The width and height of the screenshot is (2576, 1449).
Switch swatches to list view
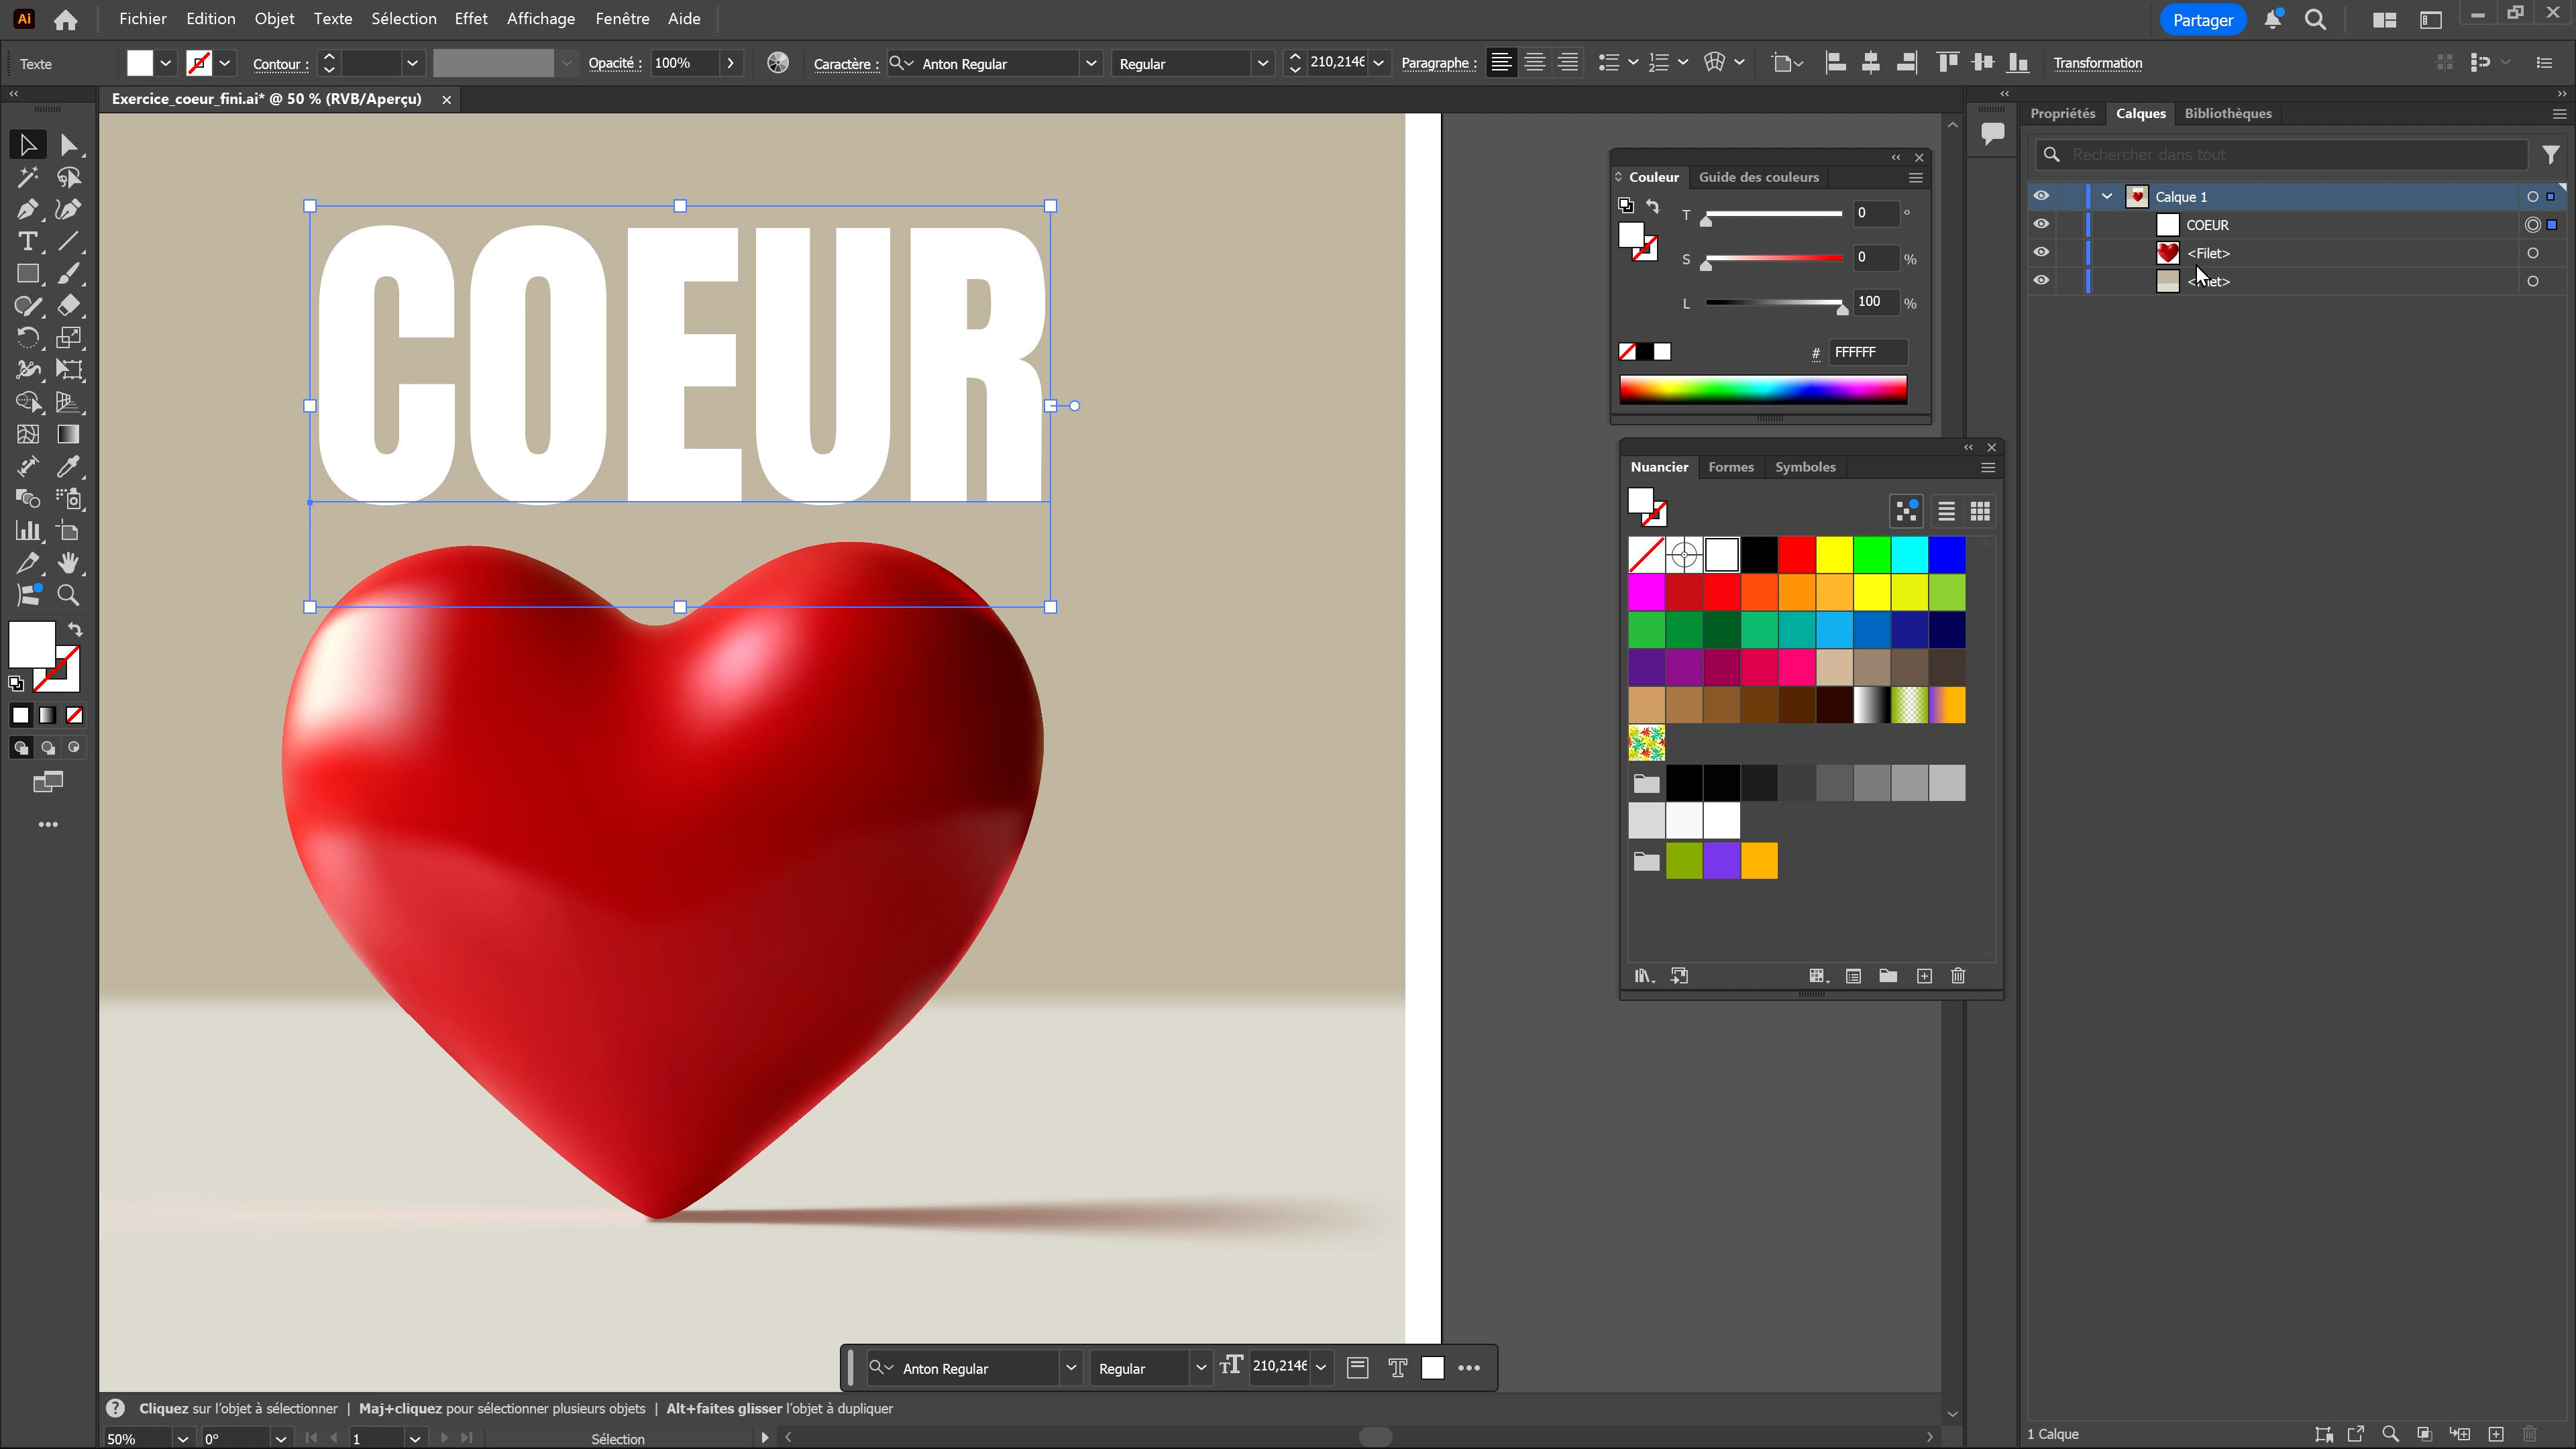pyautogui.click(x=1946, y=512)
